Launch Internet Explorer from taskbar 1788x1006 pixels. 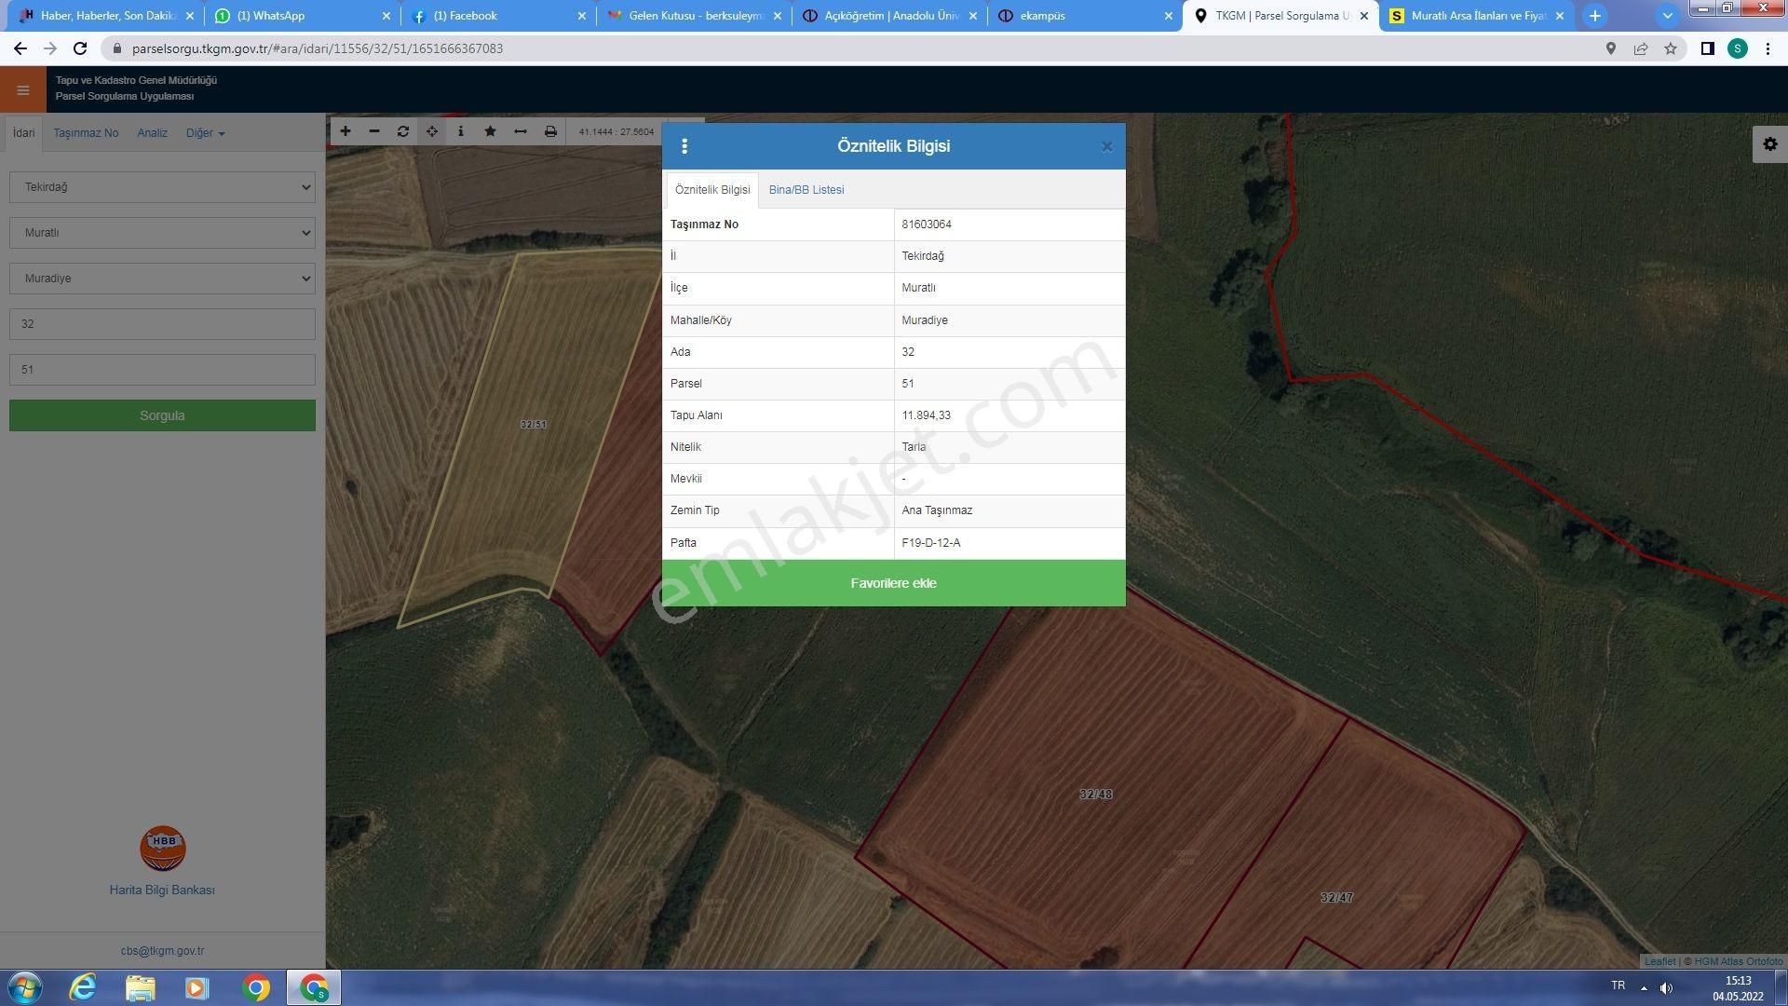(83, 987)
